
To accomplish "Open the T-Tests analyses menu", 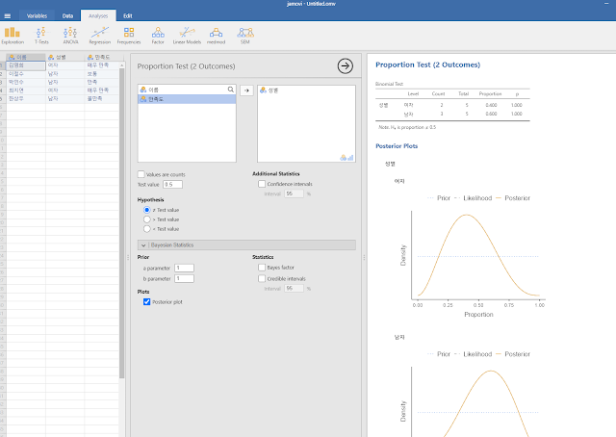I will pyautogui.click(x=41, y=36).
